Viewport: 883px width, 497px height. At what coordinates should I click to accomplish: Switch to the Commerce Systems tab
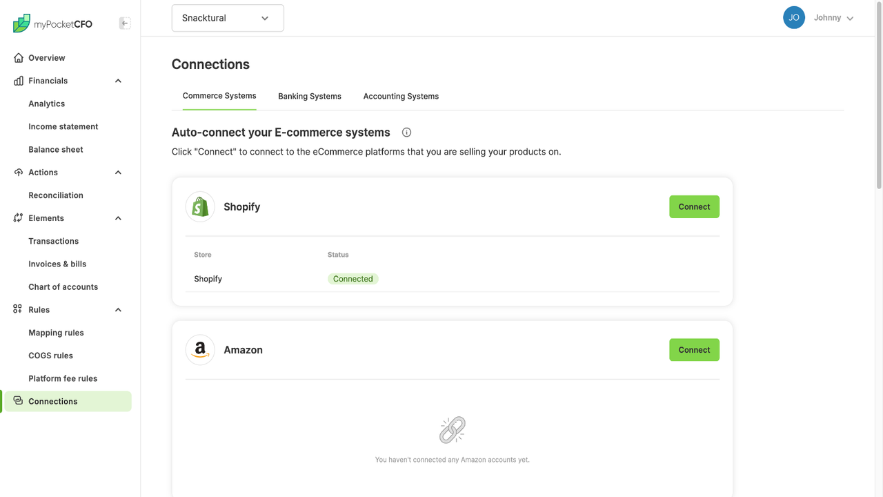pyautogui.click(x=219, y=96)
